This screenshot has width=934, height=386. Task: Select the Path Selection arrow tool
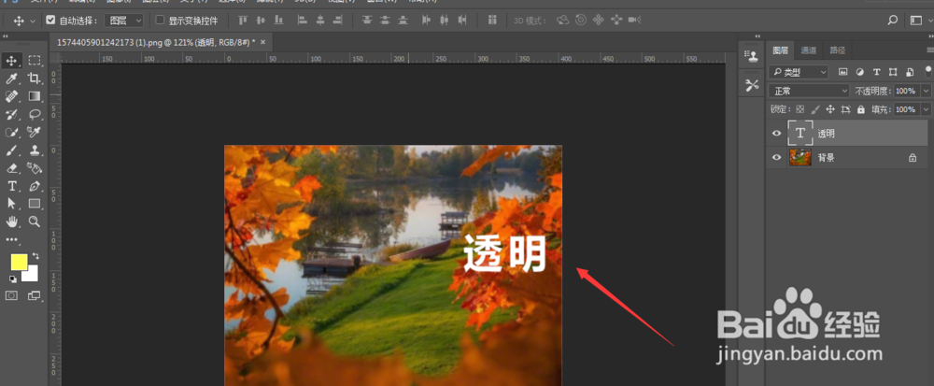[x=11, y=203]
